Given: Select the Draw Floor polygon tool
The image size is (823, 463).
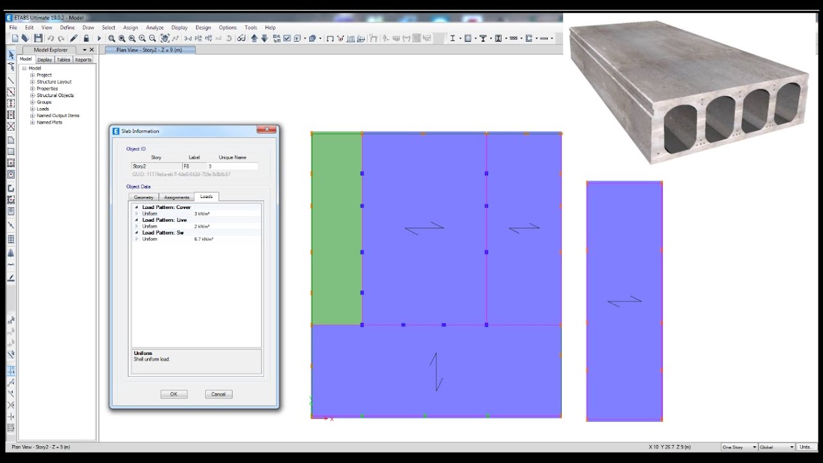Looking at the screenshot, I should (11, 140).
